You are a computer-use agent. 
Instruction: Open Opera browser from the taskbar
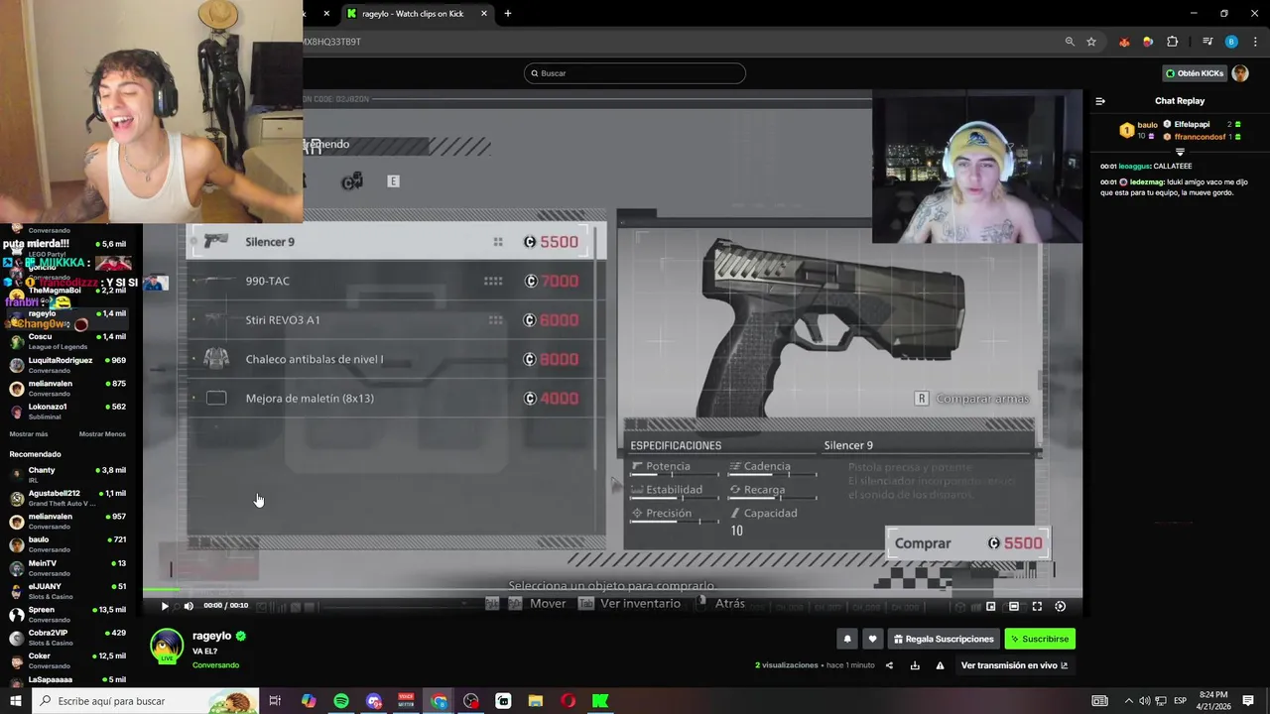click(x=568, y=701)
